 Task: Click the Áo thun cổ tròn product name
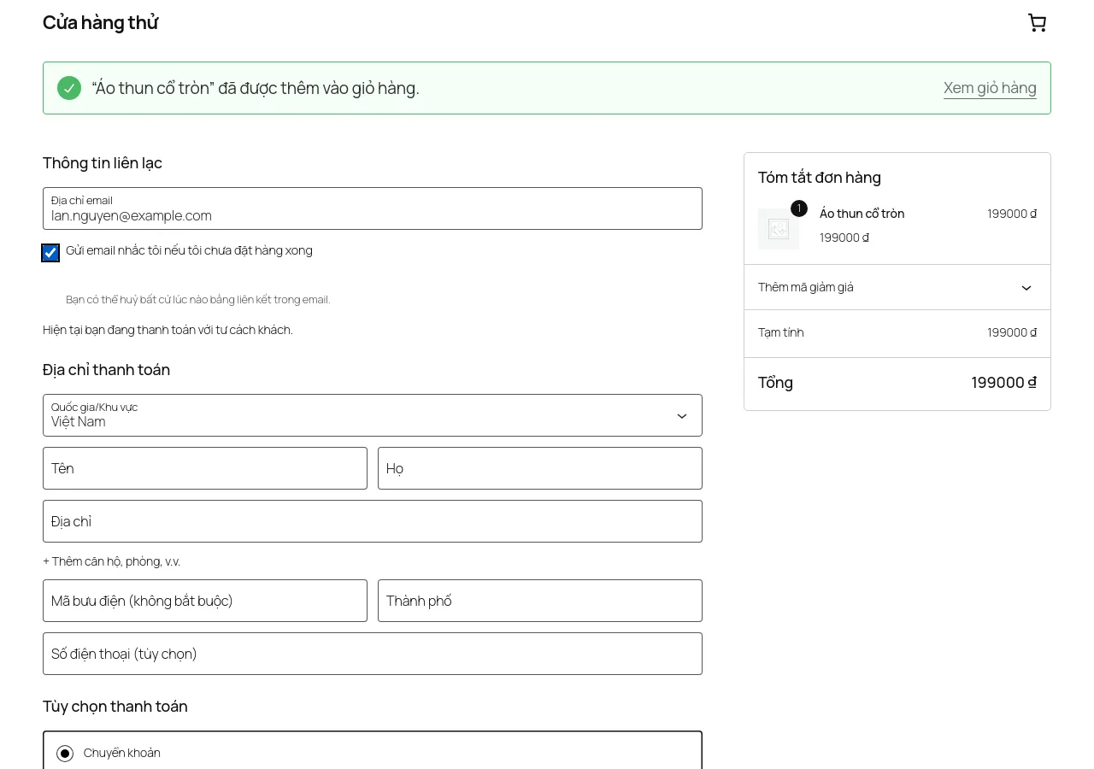pyautogui.click(x=862, y=214)
